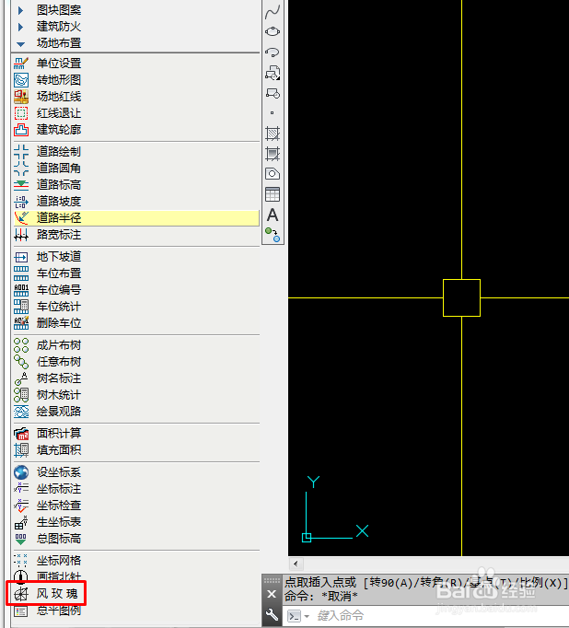Screen dimensions: 569x628
Task: Select the region tool icon
Action: [x=273, y=174]
